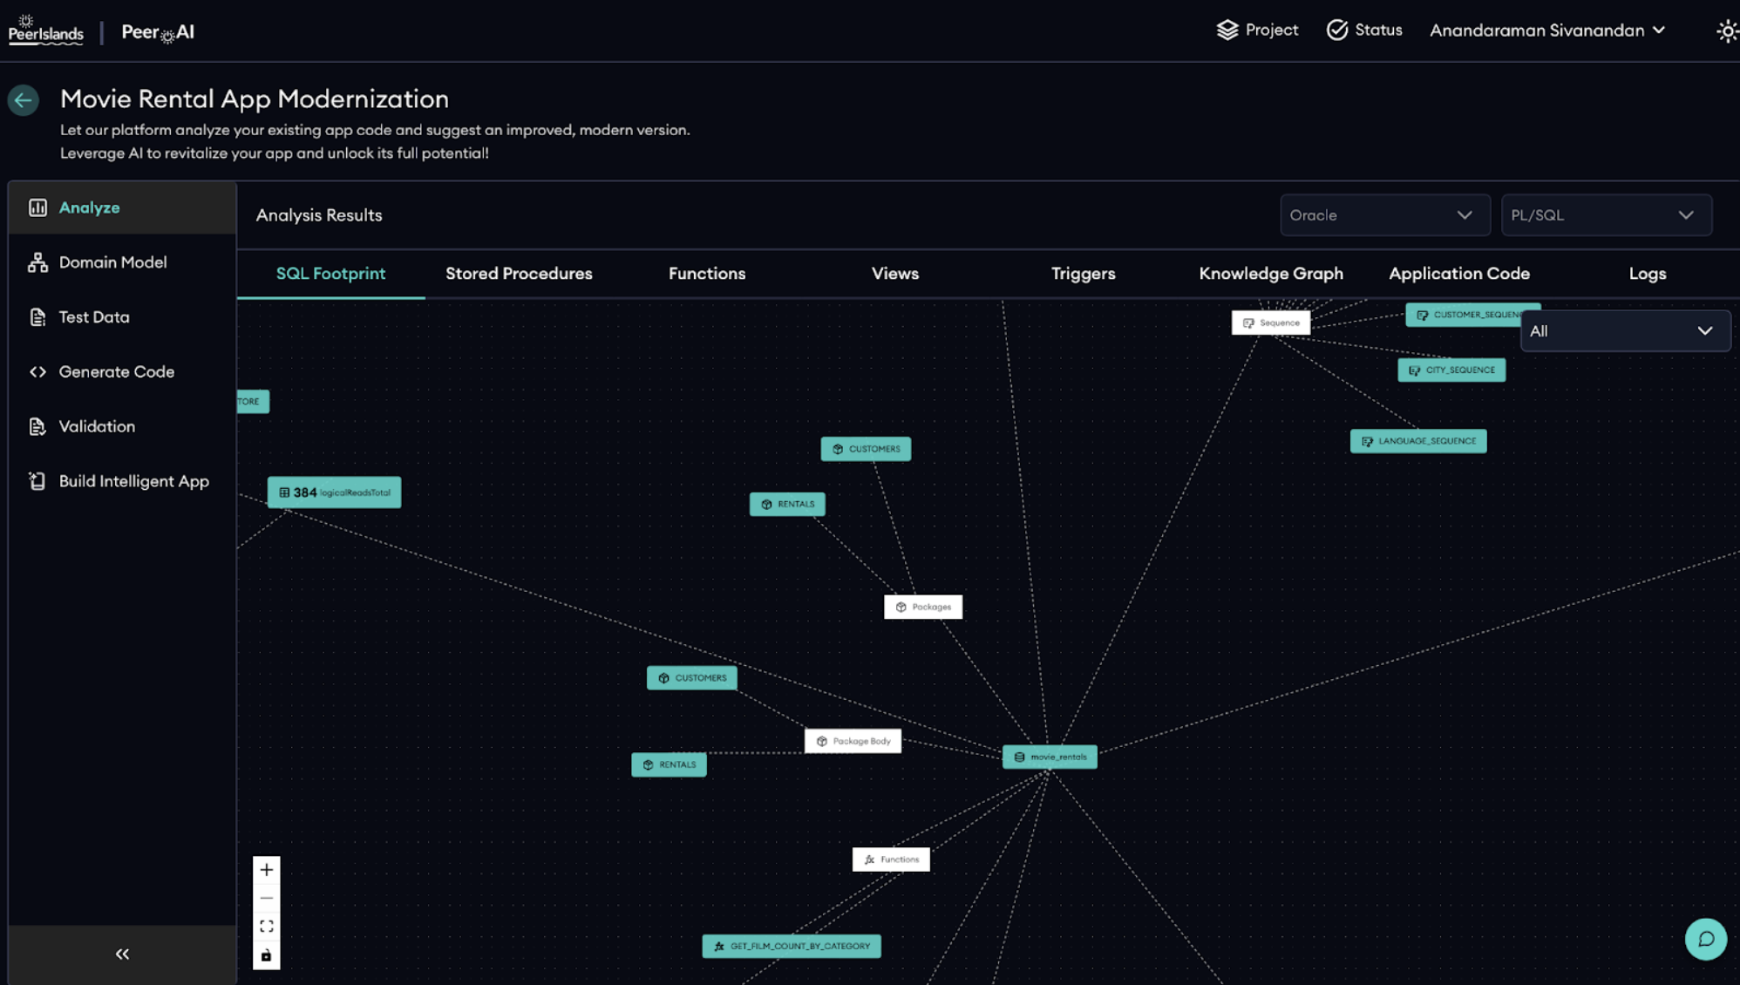
Task: Select the movie_rentals database node
Action: [x=1050, y=757]
